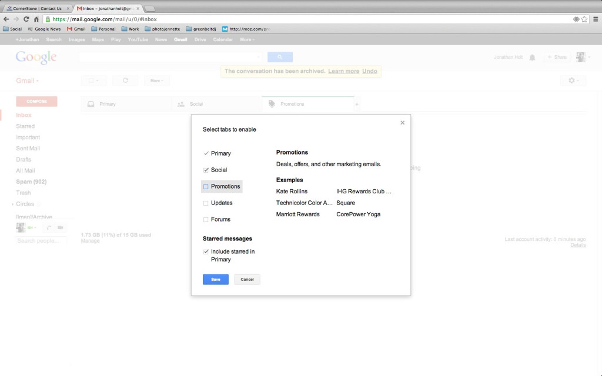
Task: Click the profile picture at top right
Action: point(580,57)
